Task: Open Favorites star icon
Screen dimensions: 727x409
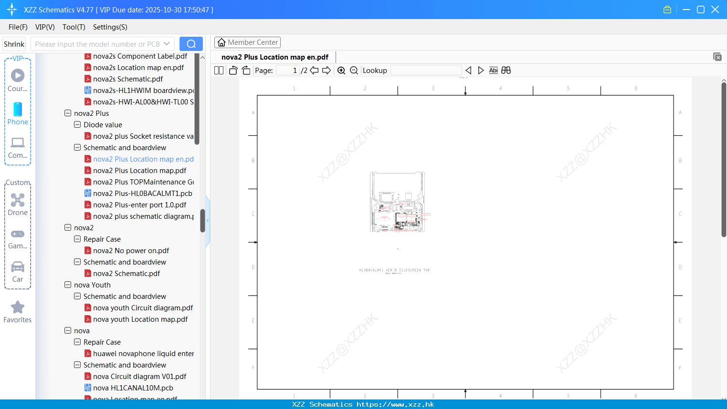Action: click(x=18, y=312)
